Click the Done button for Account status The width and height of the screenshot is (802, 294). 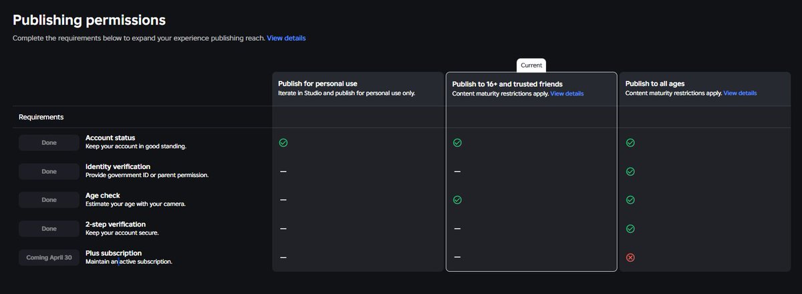[x=49, y=142]
